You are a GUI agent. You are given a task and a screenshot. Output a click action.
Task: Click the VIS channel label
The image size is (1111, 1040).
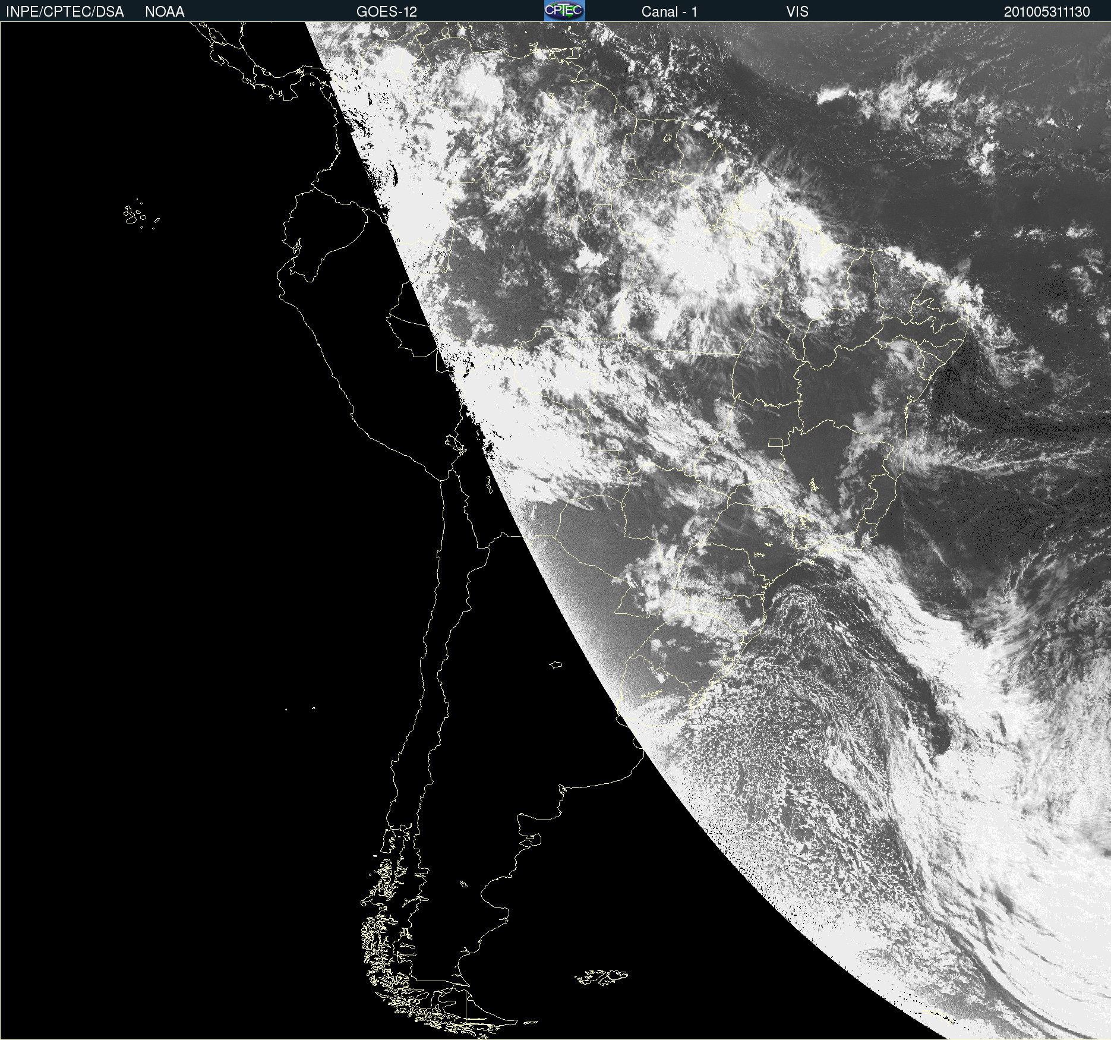tap(797, 12)
